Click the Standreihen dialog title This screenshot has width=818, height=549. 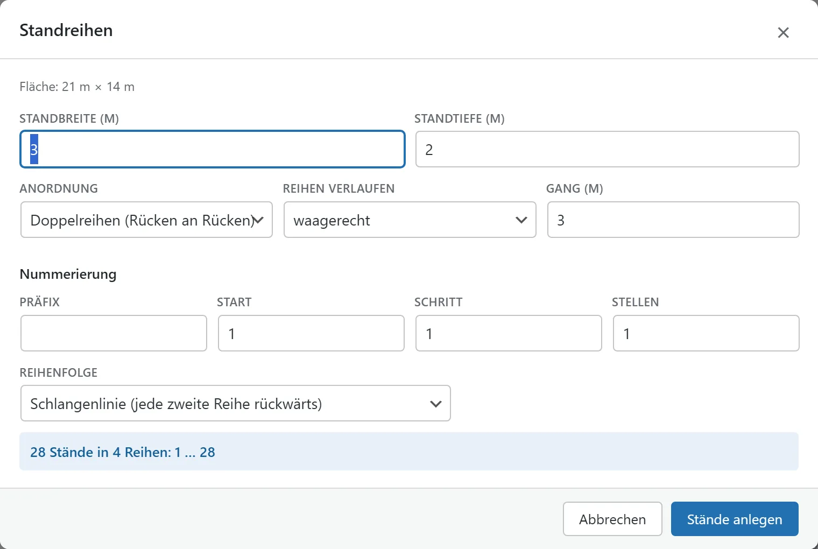[66, 30]
